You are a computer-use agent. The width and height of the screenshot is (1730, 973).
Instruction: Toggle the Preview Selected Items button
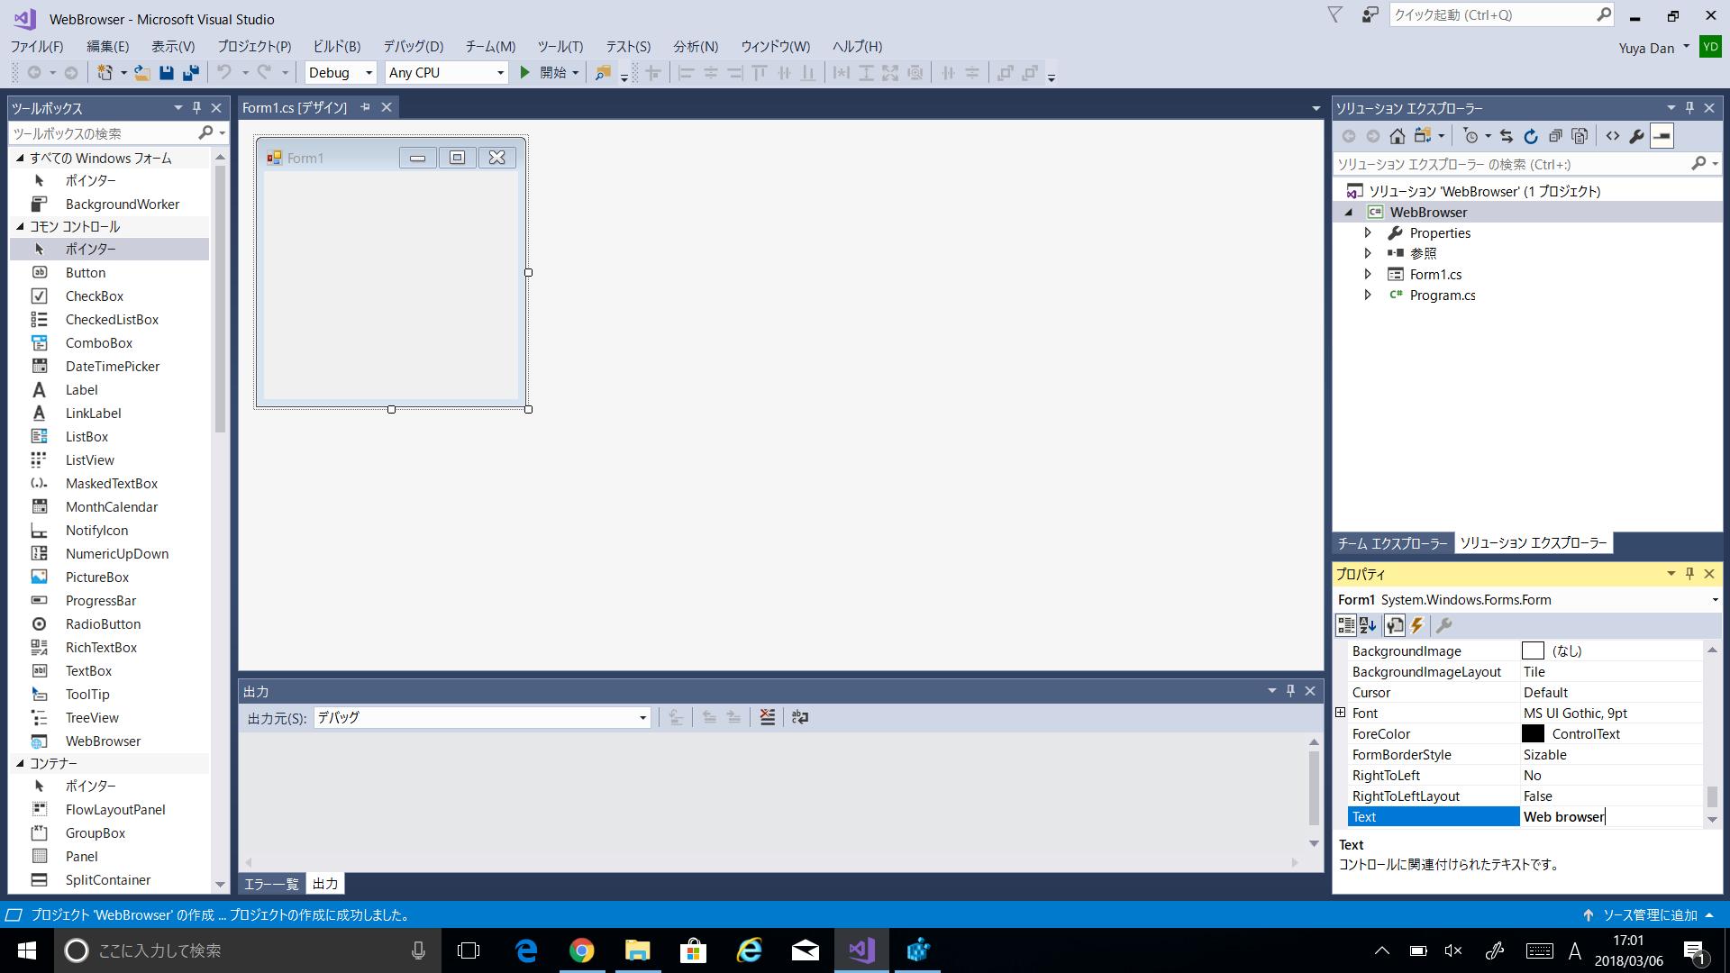[1662, 136]
